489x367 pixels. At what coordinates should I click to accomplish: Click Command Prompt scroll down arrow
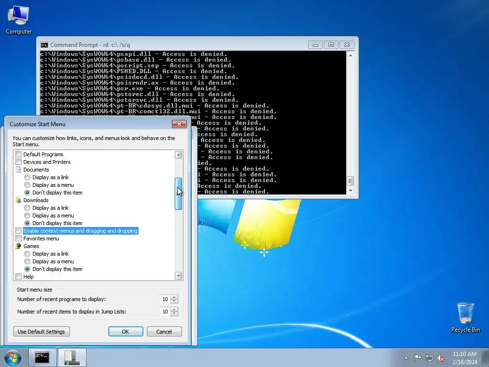[x=351, y=190]
